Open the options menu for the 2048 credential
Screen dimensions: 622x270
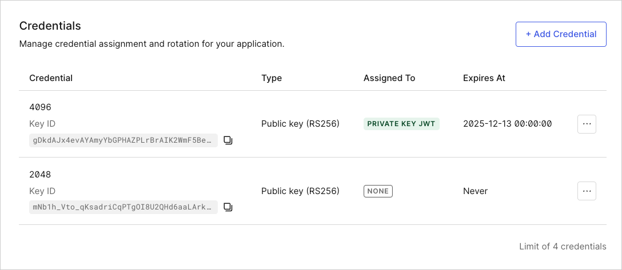pyautogui.click(x=587, y=191)
